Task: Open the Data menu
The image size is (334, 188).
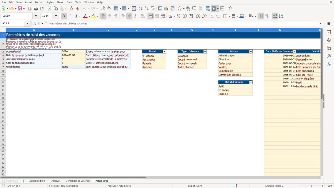Action: 69,2
